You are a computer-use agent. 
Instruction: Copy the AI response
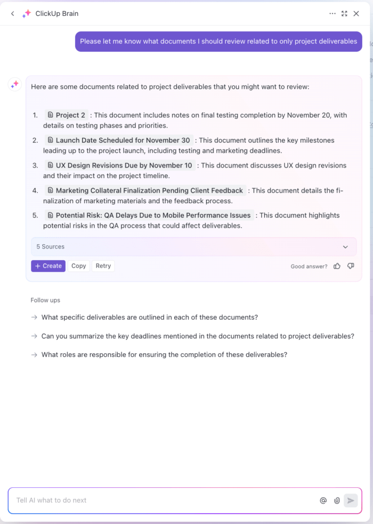(x=78, y=265)
